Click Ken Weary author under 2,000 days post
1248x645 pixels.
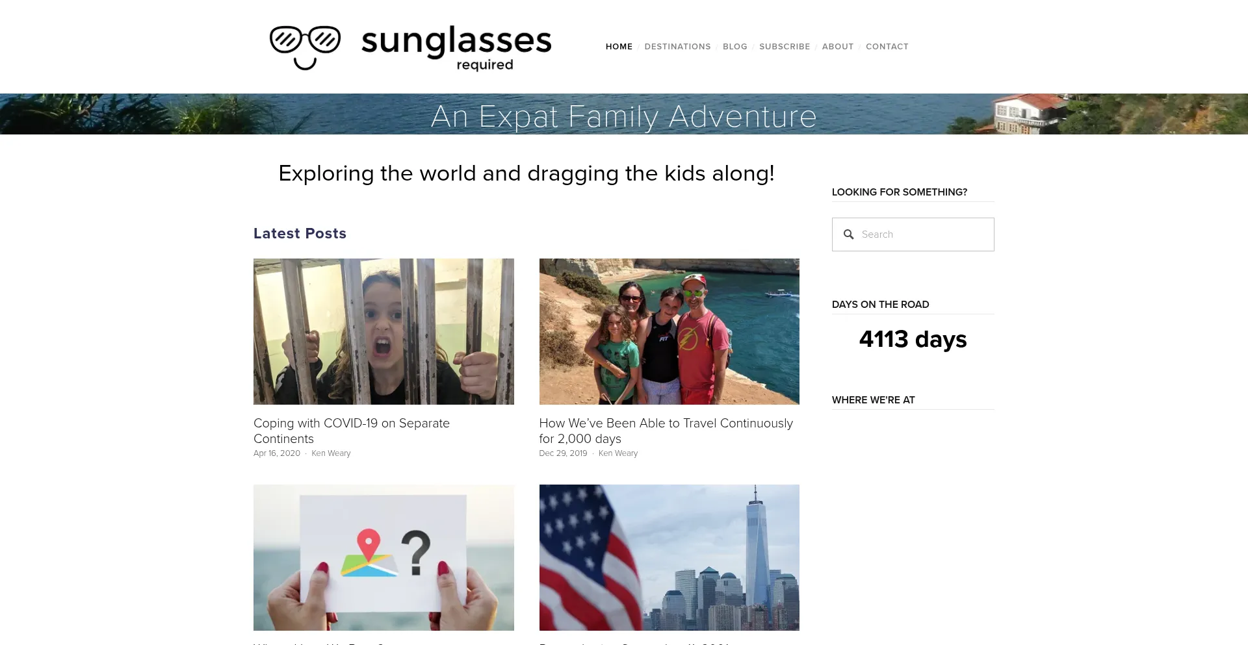click(x=617, y=453)
